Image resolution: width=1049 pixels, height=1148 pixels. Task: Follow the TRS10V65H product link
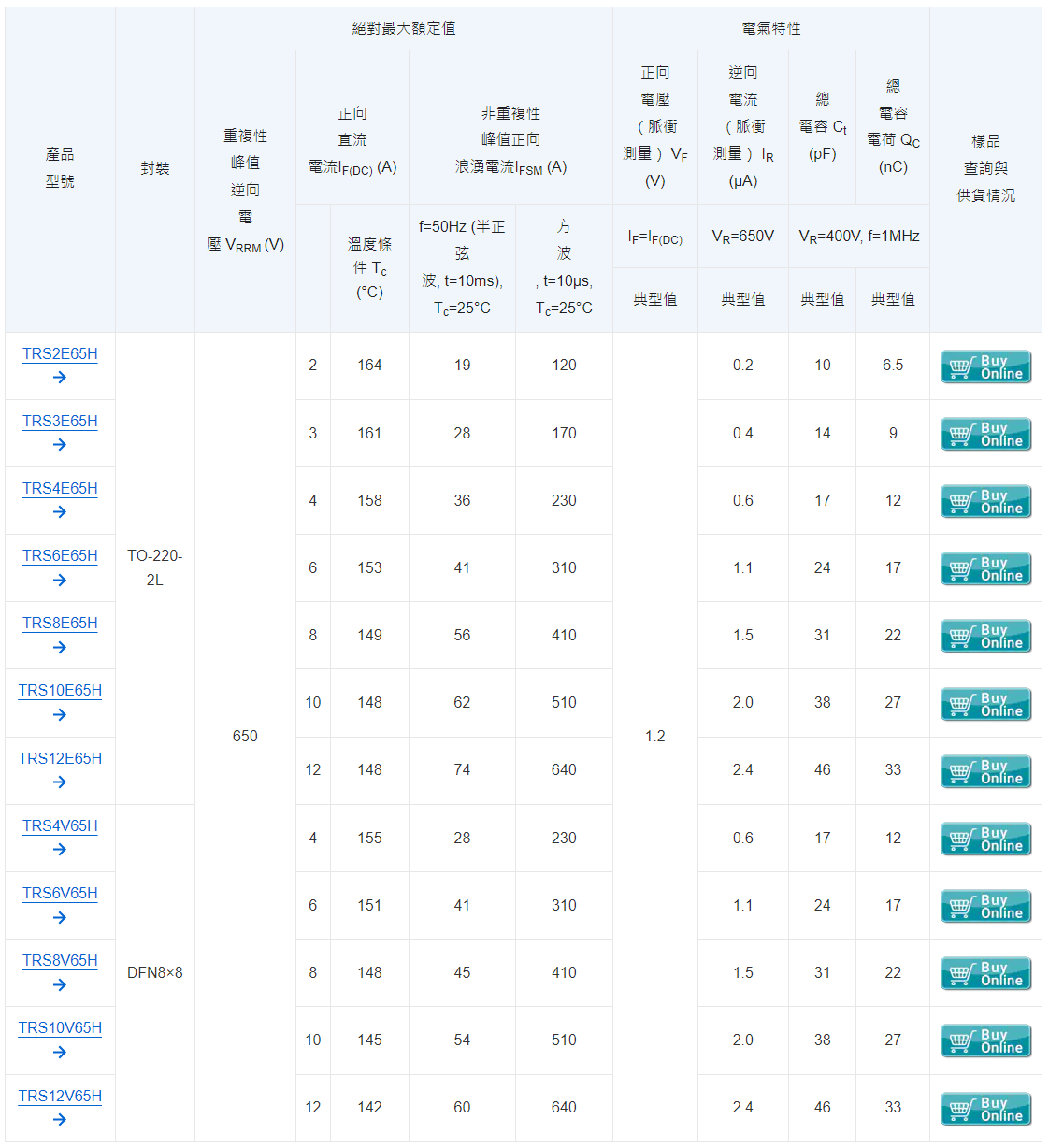60,1028
